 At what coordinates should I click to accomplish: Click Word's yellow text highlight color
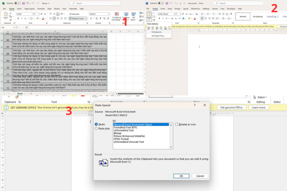(x=189, y=19)
